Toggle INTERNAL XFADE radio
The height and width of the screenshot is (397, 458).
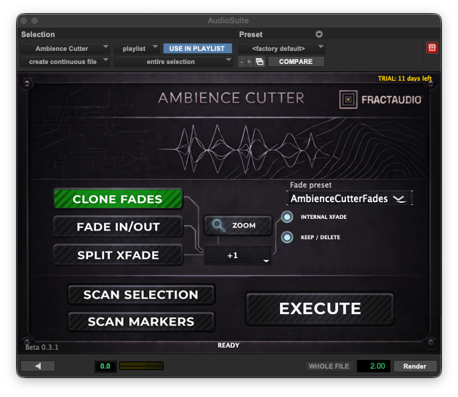[x=287, y=217]
